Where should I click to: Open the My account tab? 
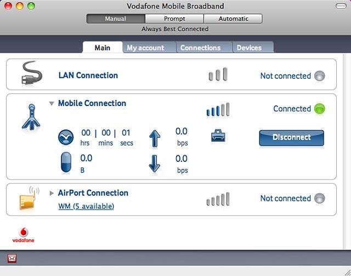149,48
